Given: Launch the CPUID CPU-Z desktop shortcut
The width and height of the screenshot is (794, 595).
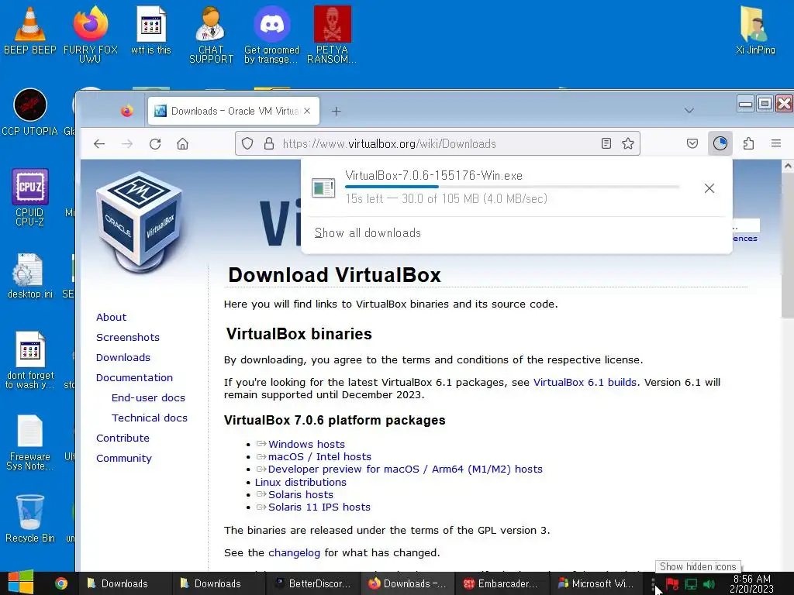Looking at the screenshot, I should click(x=30, y=198).
